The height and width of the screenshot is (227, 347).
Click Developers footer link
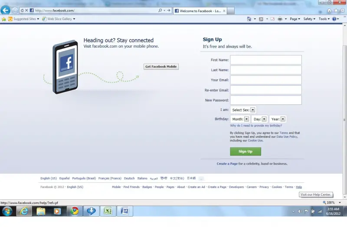pyautogui.click(x=236, y=187)
